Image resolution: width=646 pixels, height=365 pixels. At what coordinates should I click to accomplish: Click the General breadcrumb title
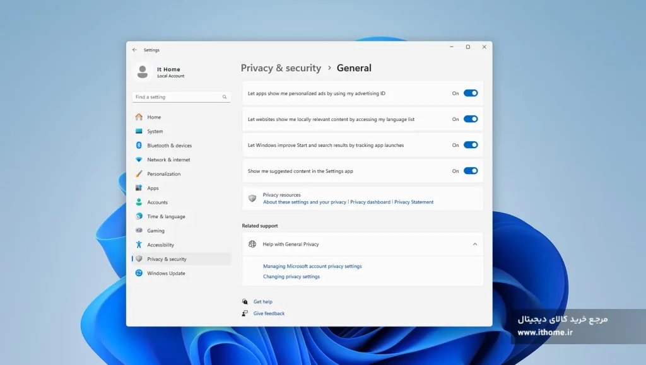354,68
